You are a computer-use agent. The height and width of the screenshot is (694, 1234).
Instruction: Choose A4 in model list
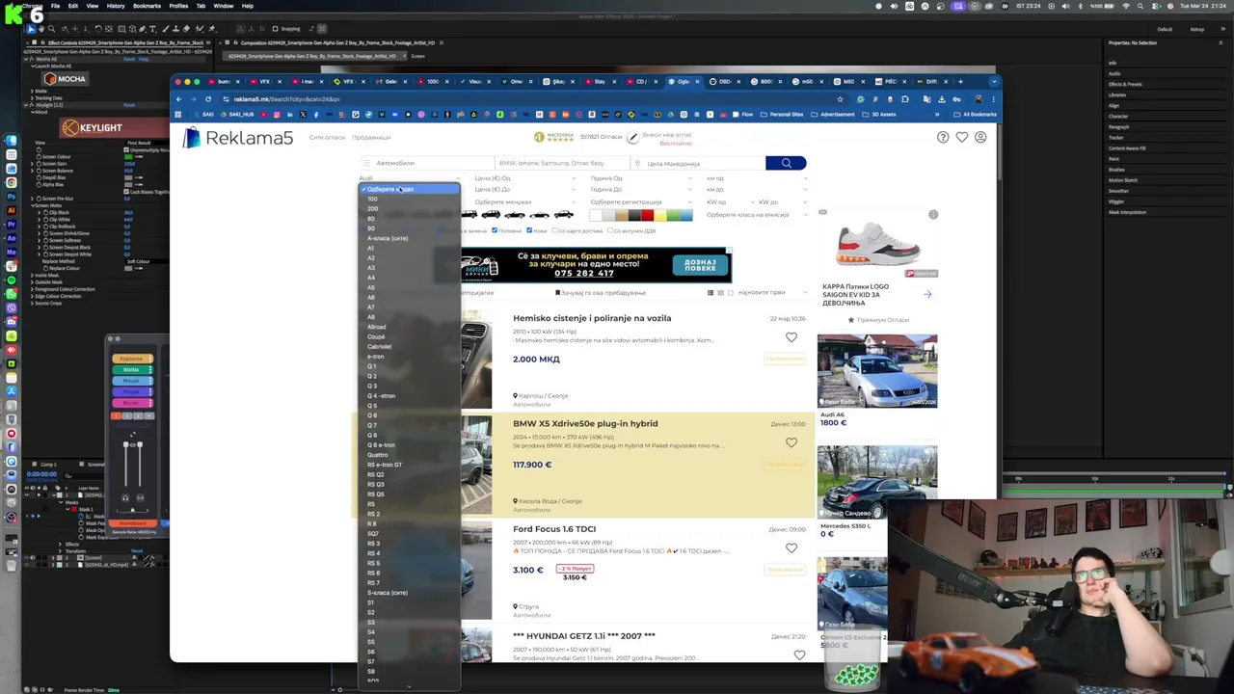pos(410,278)
